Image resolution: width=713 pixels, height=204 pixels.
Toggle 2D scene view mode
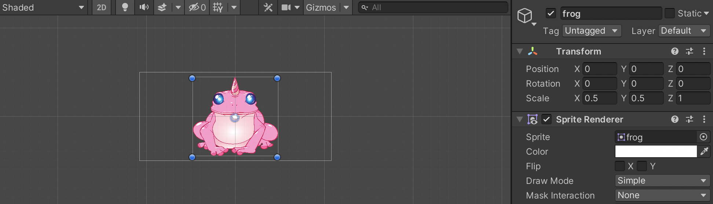[x=102, y=7]
